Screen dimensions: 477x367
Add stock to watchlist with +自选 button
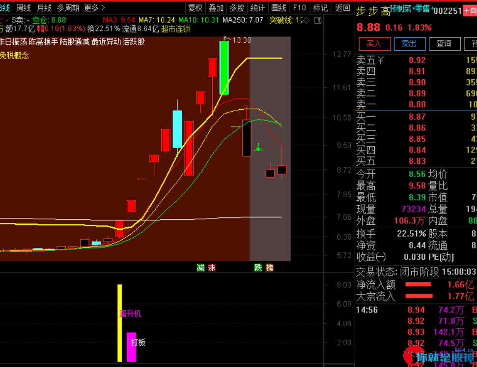470,11
